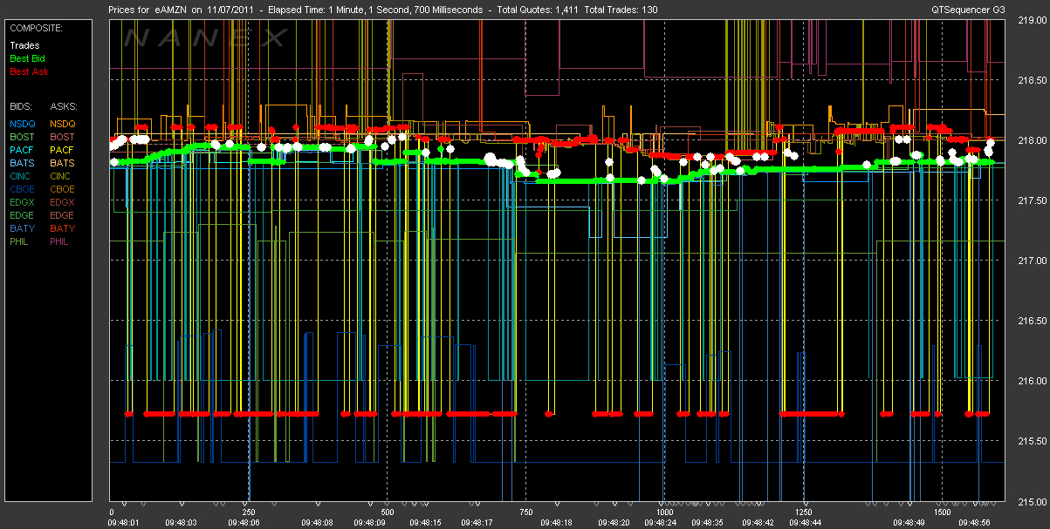Viewport: 1050px width, 529px height.
Task: Click the 215.00 price axis label
Action: click(x=1033, y=501)
